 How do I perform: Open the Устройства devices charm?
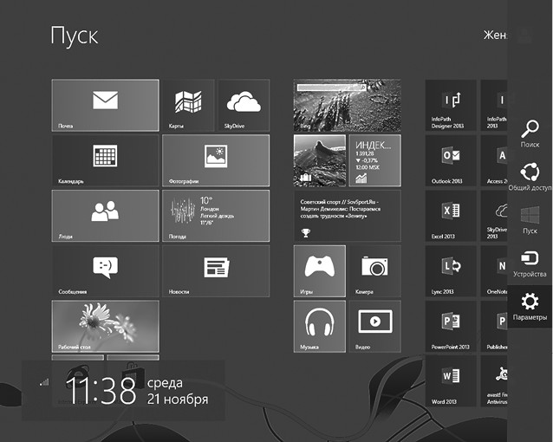pos(530,263)
